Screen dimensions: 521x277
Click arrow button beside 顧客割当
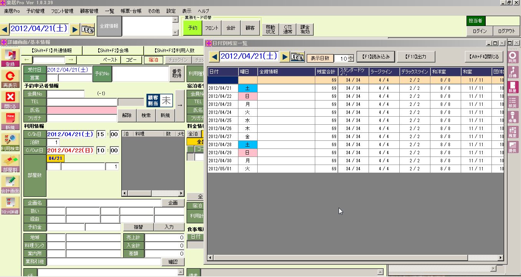coord(180,106)
